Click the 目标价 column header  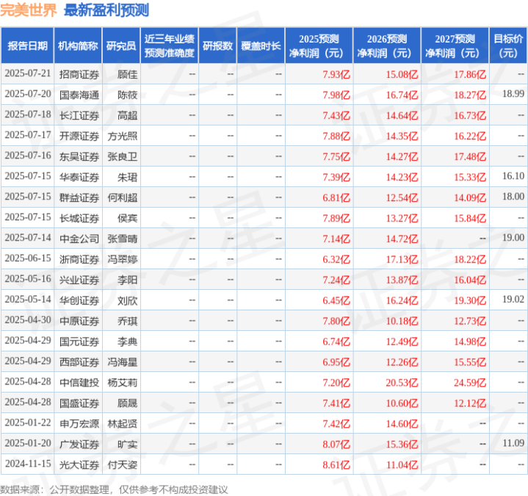coord(508,45)
